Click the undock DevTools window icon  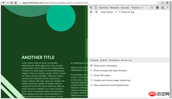click(163, 8)
